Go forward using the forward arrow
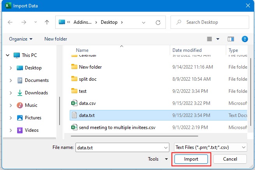This screenshot has width=255, height=170. click(24, 22)
